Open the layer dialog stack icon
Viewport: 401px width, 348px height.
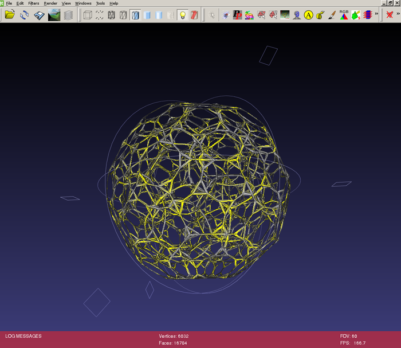(x=68, y=15)
